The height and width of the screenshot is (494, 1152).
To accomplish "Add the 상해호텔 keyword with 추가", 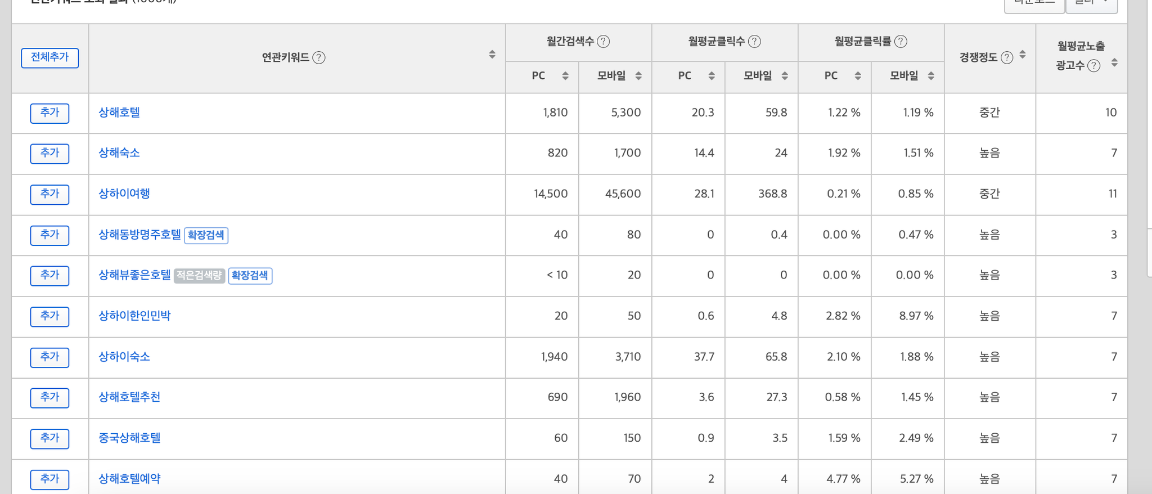I will tap(50, 113).
